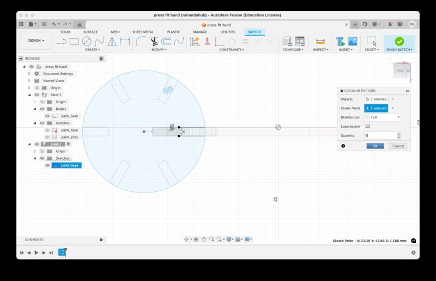Hide the palm_base body visibility eye

pyautogui.click(x=47, y=116)
